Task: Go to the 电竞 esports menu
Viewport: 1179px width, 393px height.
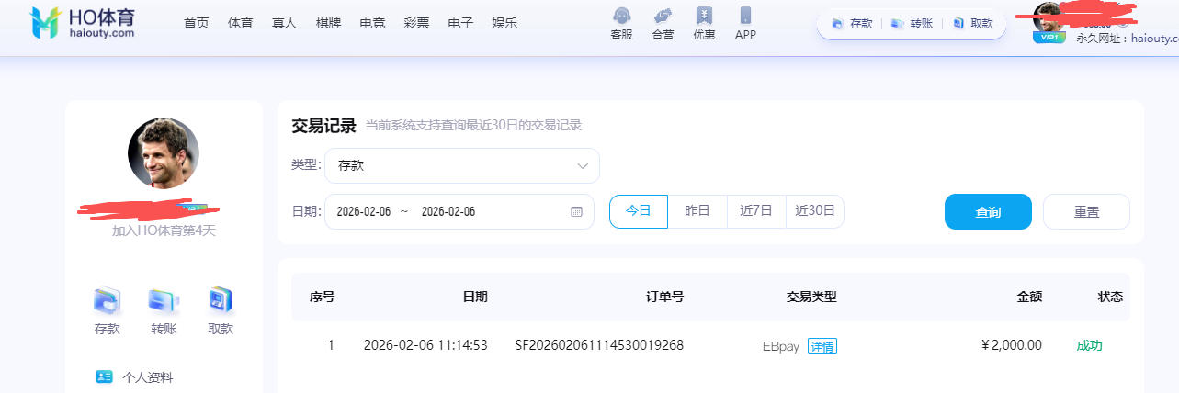Action: coord(372,24)
